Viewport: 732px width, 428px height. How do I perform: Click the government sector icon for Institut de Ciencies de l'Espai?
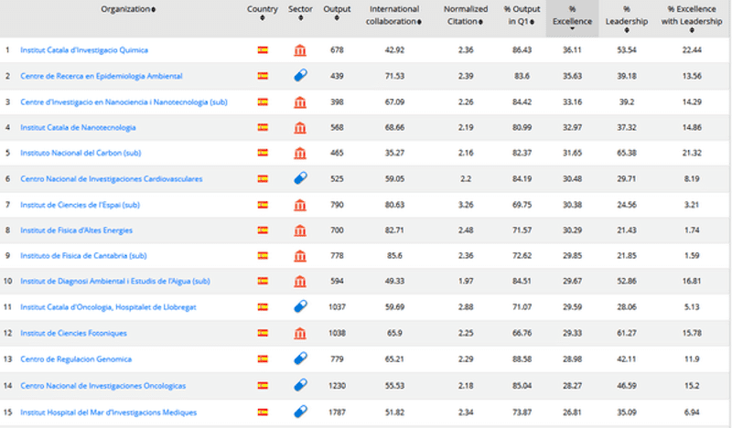click(300, 205)
